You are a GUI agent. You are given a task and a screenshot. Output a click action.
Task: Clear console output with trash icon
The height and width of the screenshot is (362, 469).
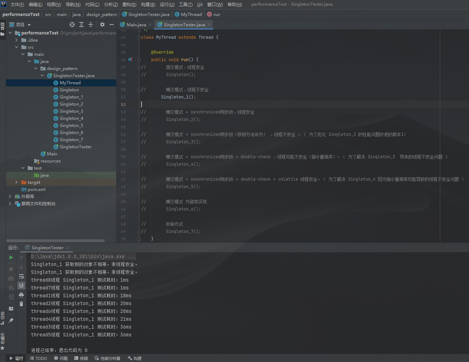(21, 304)
